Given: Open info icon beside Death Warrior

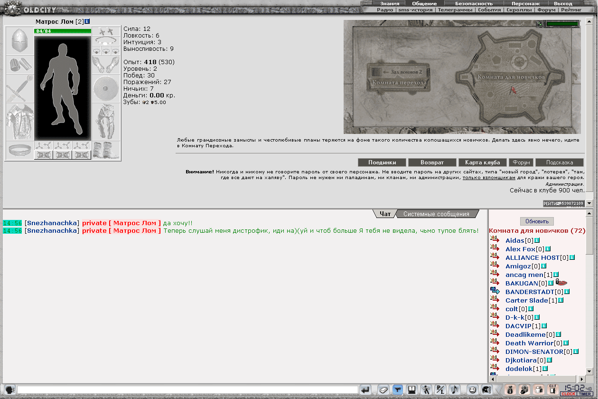Looking at the screenshot, I should pos(566,343).
